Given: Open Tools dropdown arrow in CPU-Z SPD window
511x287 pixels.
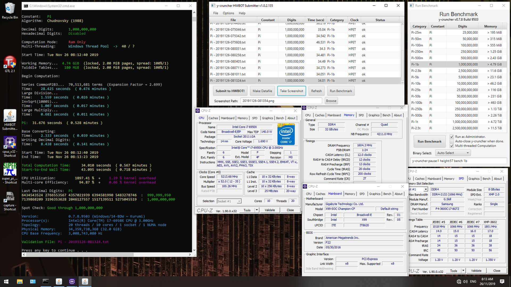Looking at the screenshot, I should (x=463, y=271).
